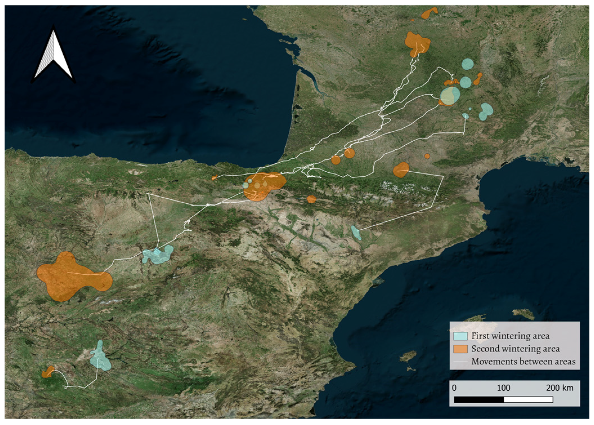Click the First wintering area cyan swatch

point(460,336)
